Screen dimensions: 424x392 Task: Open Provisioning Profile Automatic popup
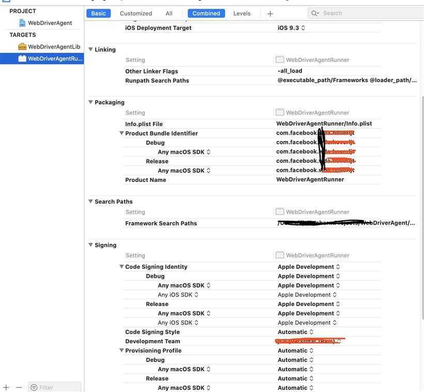coord(296,350)
